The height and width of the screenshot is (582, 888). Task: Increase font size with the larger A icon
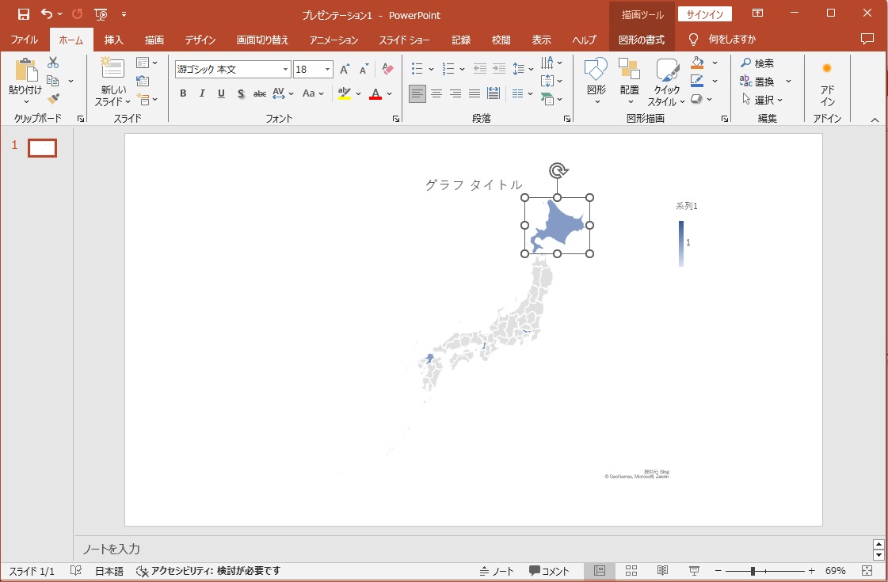point(345,70)
